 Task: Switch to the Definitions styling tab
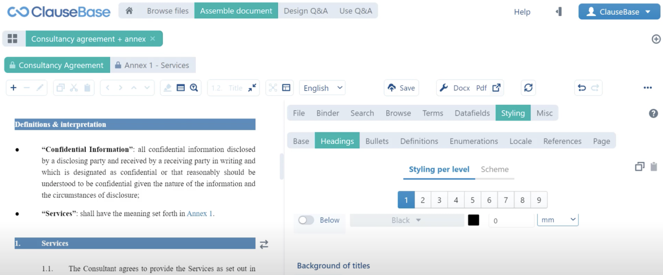tap(419, 141)
